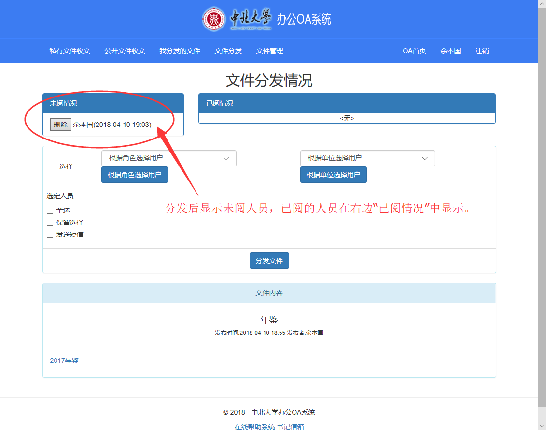Go to 我分发的文件 page
Viewport: 546px width, 430px height.
[x=180, y=51]
